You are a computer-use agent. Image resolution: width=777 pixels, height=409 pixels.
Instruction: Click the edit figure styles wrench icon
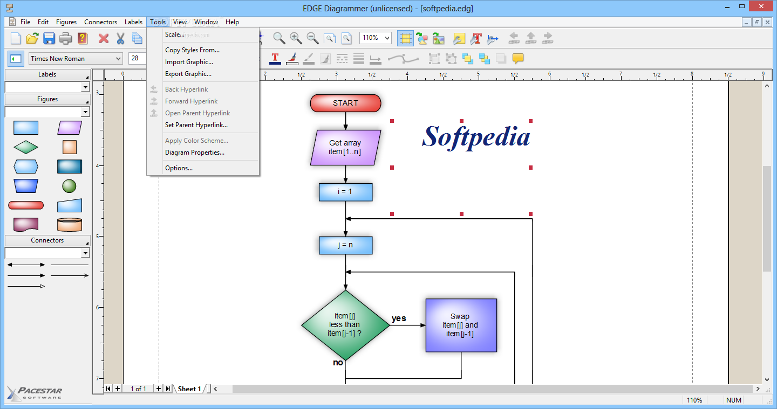[x=459, y=38]
